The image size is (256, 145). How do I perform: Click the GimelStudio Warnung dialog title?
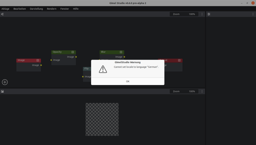pos(128,62)
